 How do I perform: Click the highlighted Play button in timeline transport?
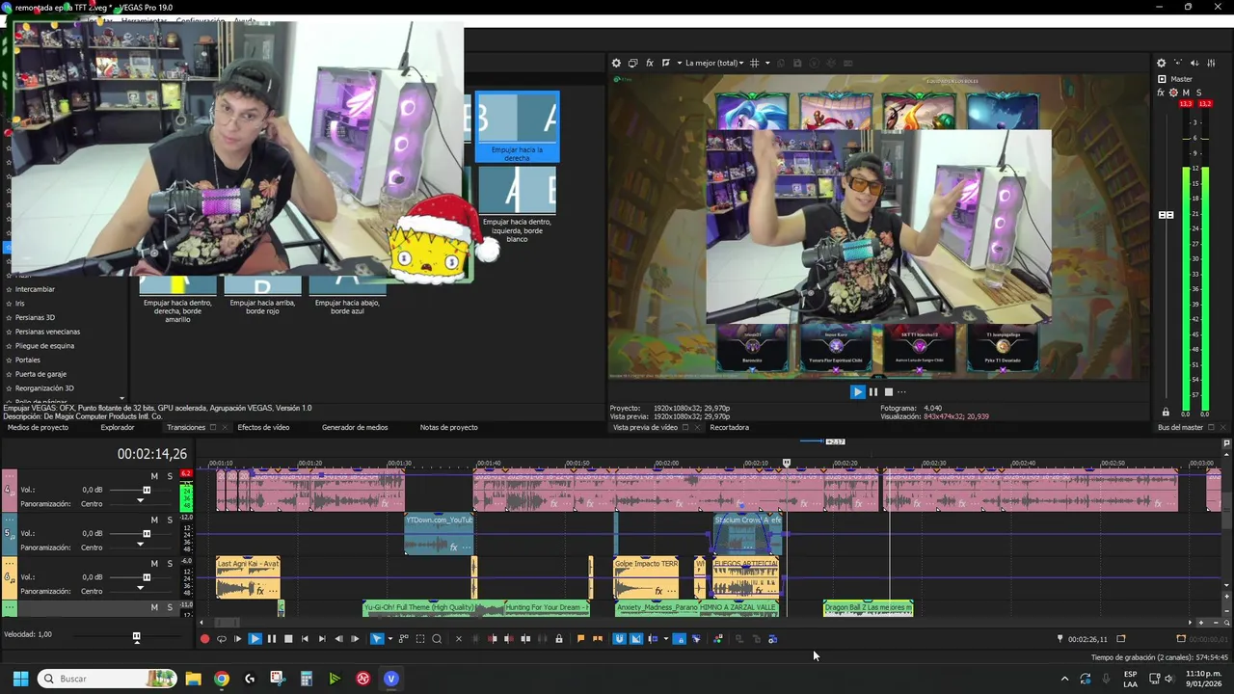pos(255,639)
